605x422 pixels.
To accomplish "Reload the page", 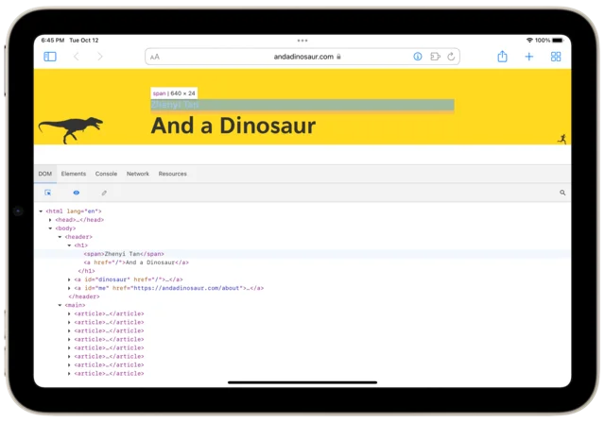I will pyautogui.click(x=451, y=57).
